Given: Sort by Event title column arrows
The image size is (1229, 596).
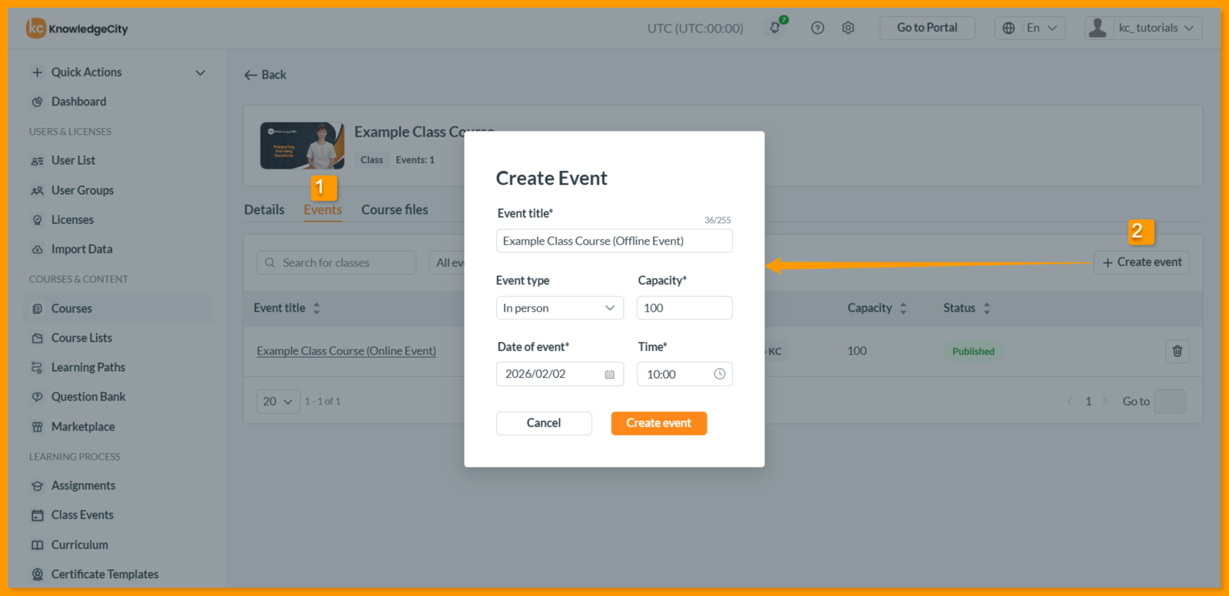Looking at the screenshot, I should (316, 308).
